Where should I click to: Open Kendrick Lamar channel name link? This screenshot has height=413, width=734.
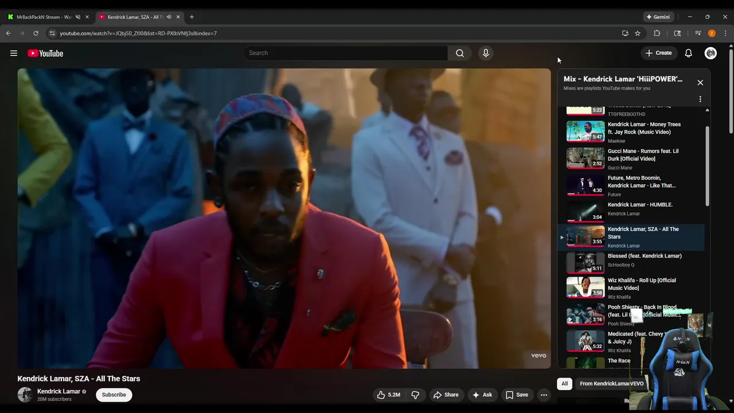59,391
